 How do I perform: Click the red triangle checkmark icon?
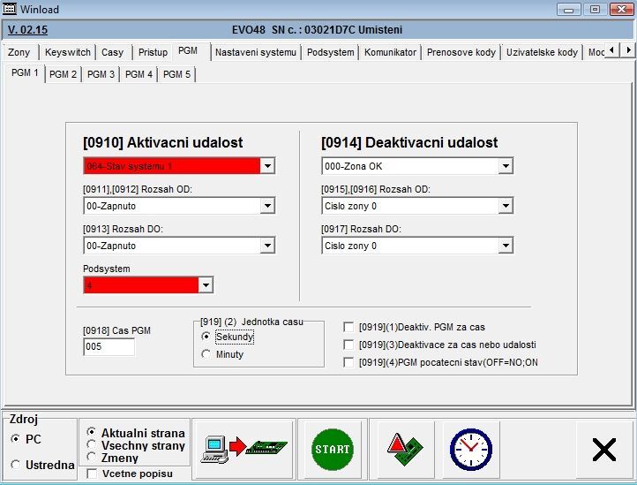click(406, 449)
